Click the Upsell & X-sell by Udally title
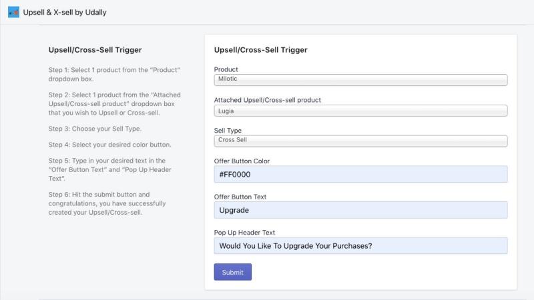 [x=65, y=12]
